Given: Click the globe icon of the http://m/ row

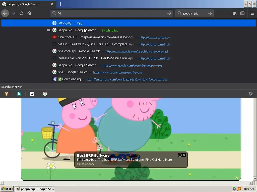Looking at the screenshot, I should click(x=54, y=23).
